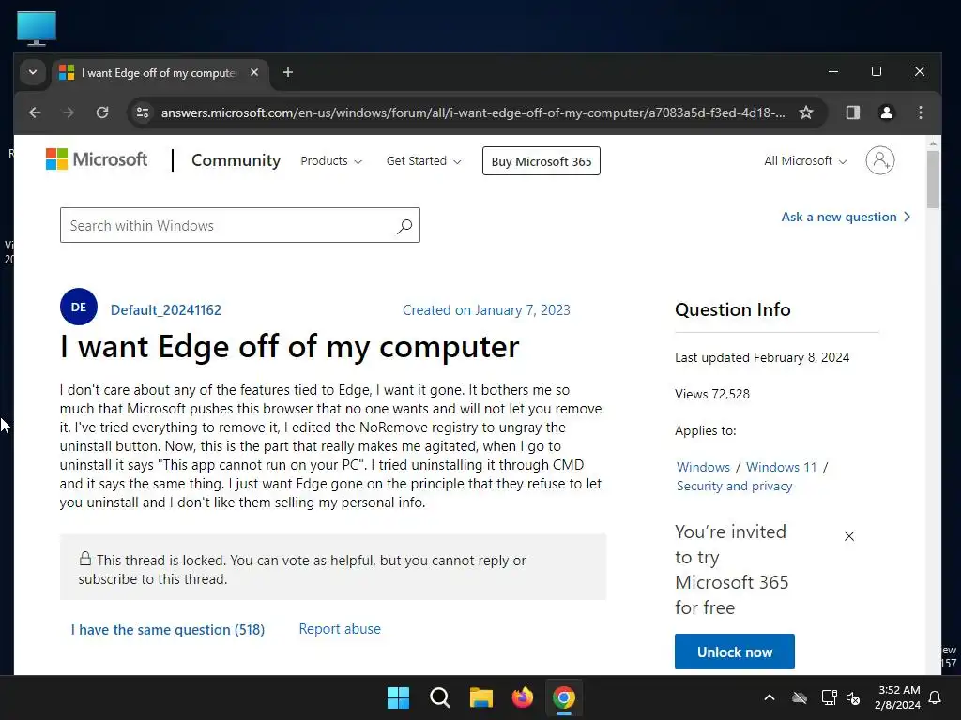This screenshot has height=720, width=961.
Task: Click the browser forward arrow
Action: click(x=69, y=112)
